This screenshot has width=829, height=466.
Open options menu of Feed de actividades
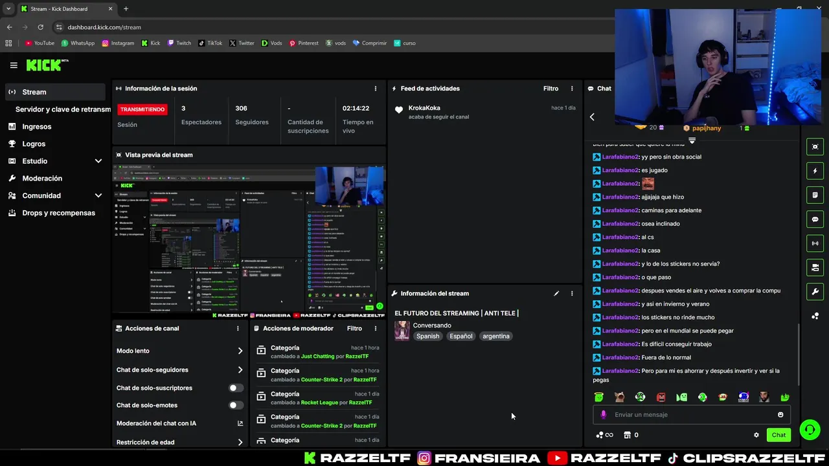(x=571, y=89)
